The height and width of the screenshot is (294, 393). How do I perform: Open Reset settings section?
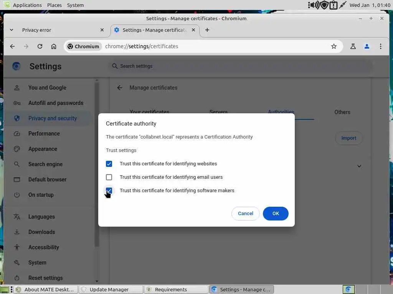tap(45, 278)
